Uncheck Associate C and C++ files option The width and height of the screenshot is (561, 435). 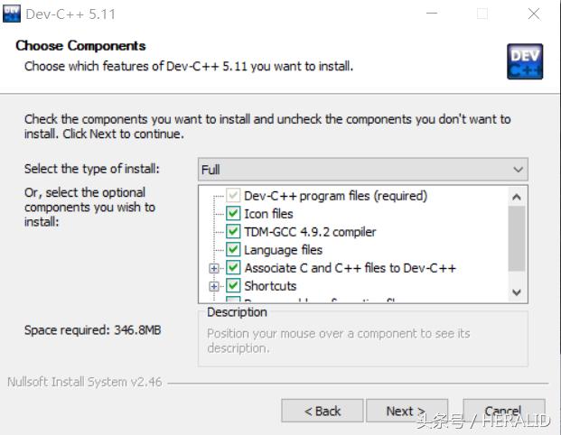(x=233, y=268)
